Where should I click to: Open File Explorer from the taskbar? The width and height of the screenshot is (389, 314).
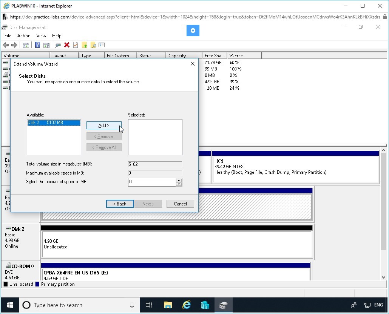(168, 305)
